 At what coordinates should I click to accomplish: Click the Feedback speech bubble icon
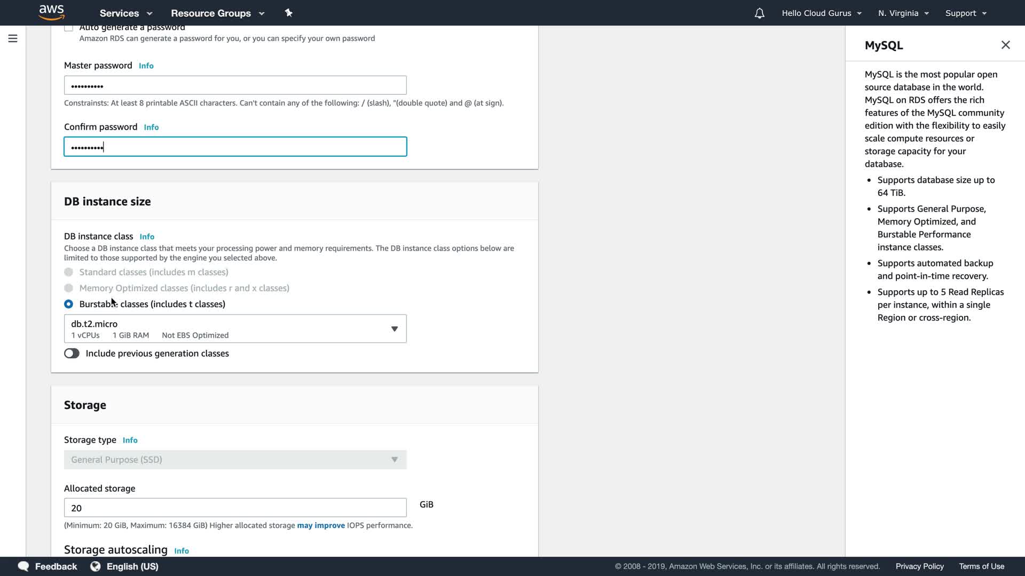tap(23, 566)
